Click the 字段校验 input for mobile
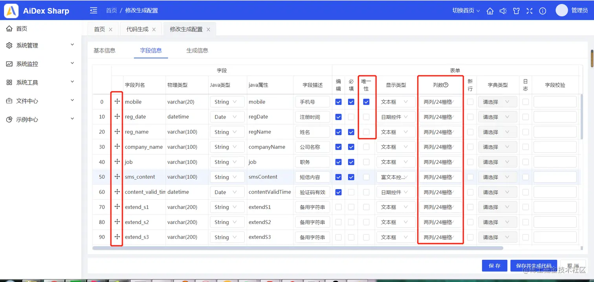The image size is (594, 282). [x=555, y=102]
